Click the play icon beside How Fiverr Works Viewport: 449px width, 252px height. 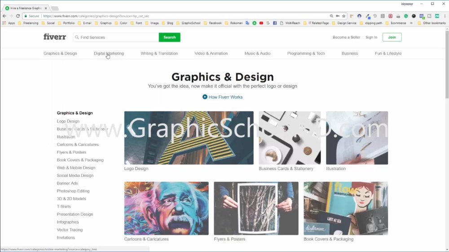click(x=205, y=97)
